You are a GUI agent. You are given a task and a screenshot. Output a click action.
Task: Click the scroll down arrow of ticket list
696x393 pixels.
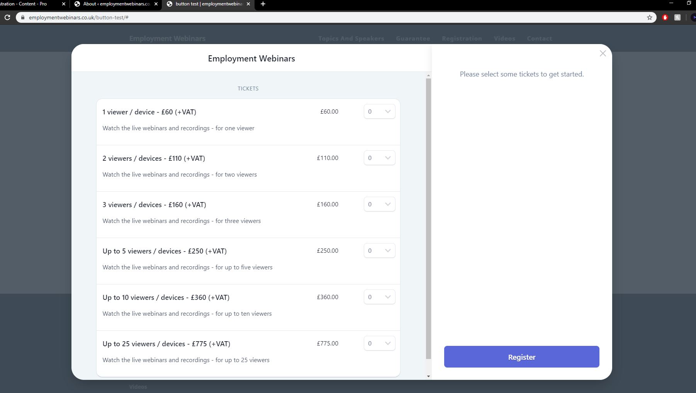[x=428, y=376]
